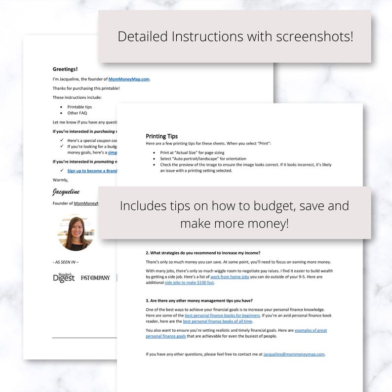Open side jobs to make $100 fast link
Screen dimensions: 392x392
click(x=189, y=282)
